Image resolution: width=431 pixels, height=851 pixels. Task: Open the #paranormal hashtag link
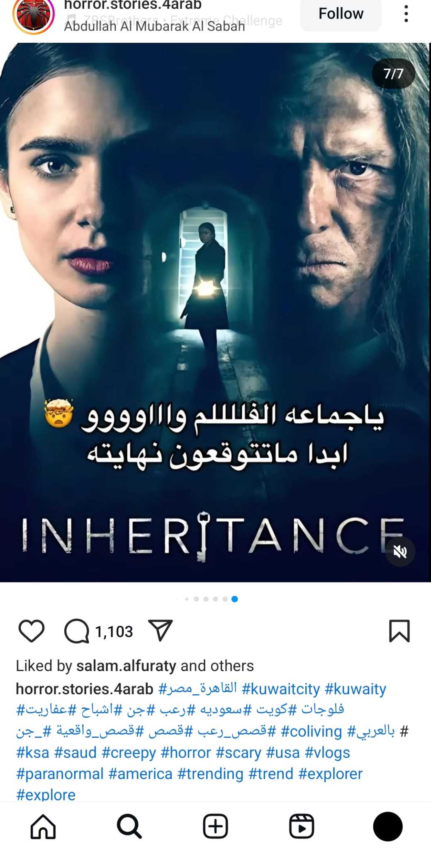point(60,774)
